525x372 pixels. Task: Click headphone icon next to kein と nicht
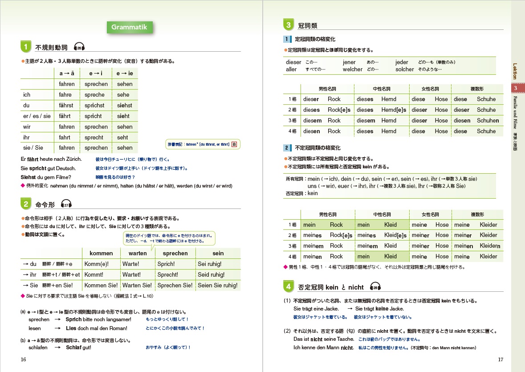click(375, 287)
